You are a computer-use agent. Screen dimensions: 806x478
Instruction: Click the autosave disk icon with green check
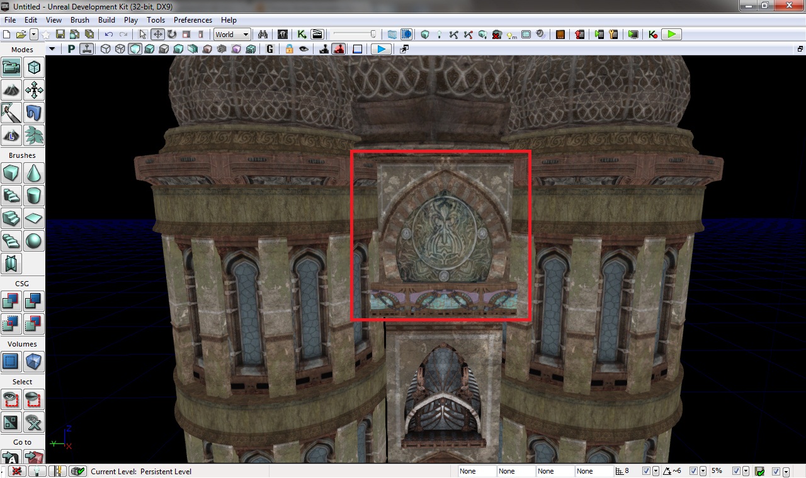(x=760, y=471)
